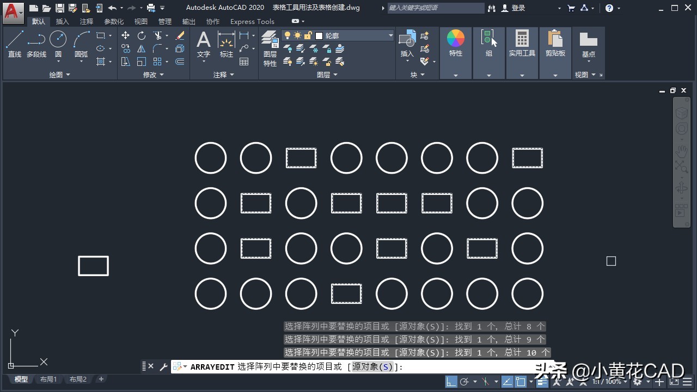
Task: Click the Rotate tool icon
Action: tap(142, 35)
